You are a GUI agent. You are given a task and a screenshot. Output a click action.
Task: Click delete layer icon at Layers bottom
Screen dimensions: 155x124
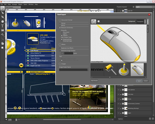153,119
